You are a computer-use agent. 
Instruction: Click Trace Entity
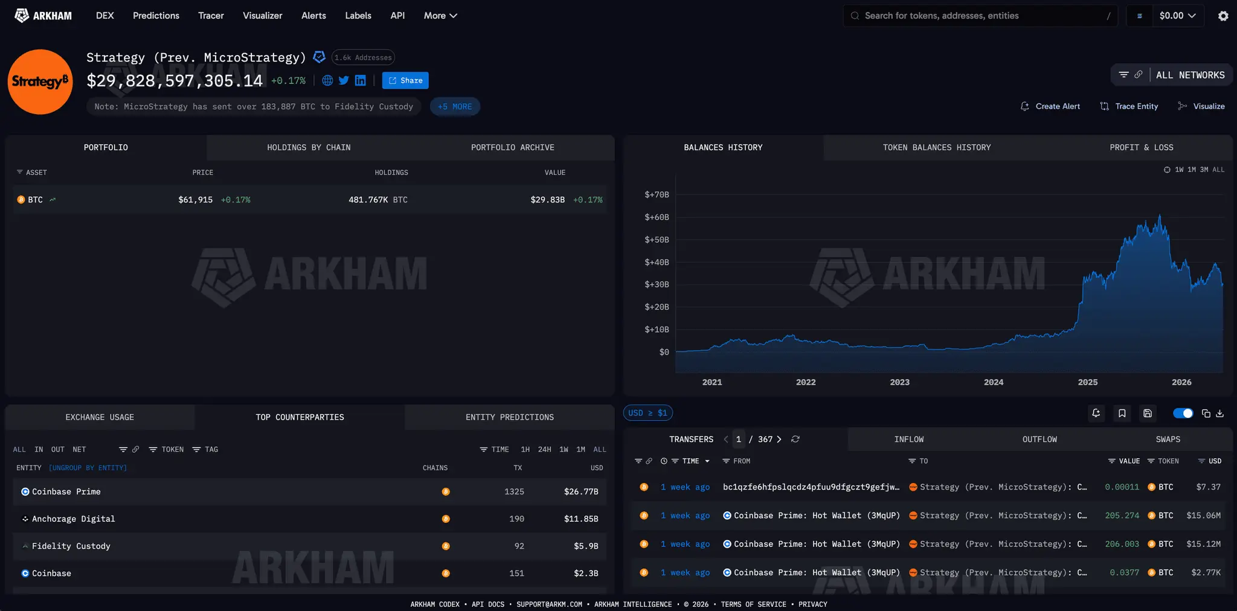[x=1129, y=106]
